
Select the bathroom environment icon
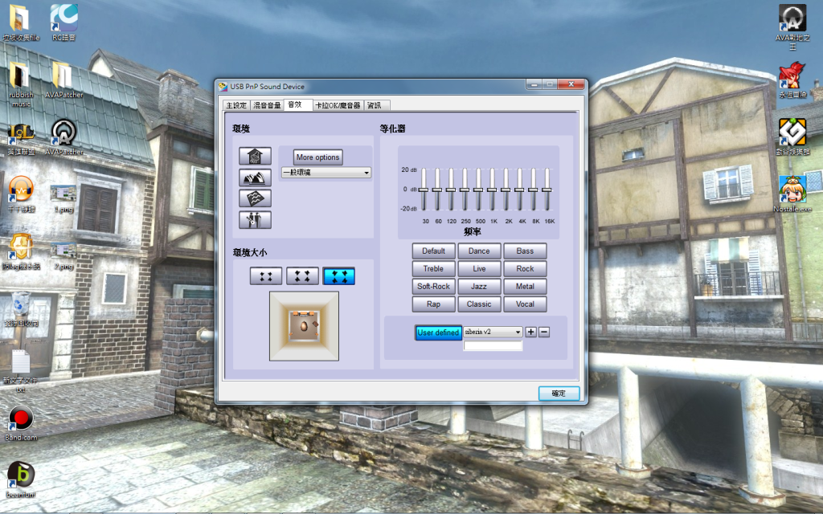[255, 156]
